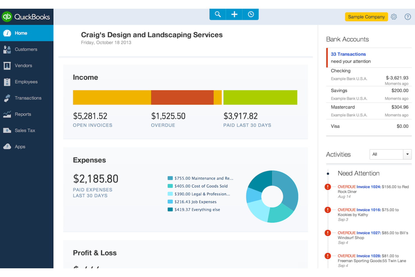Click the Vendors building icon

(7, 66)
